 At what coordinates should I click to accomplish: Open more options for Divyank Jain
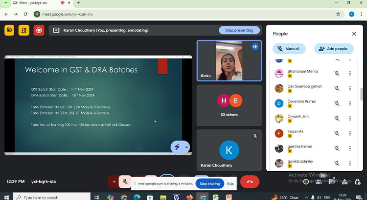click(350, 119)
